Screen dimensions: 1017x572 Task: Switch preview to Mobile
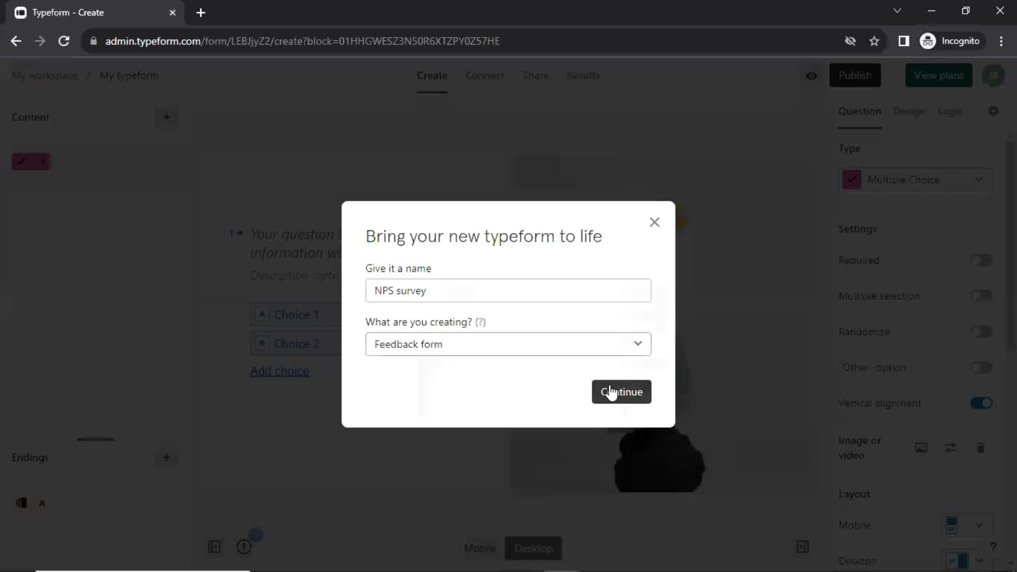[x=480, y=548]
